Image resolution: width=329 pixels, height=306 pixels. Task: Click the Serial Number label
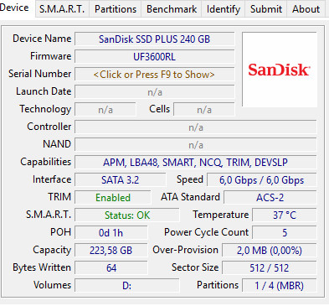coord(40,74)
